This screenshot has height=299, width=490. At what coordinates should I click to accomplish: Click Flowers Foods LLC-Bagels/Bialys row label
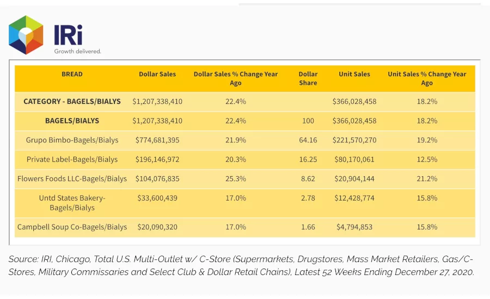(72, 179)
